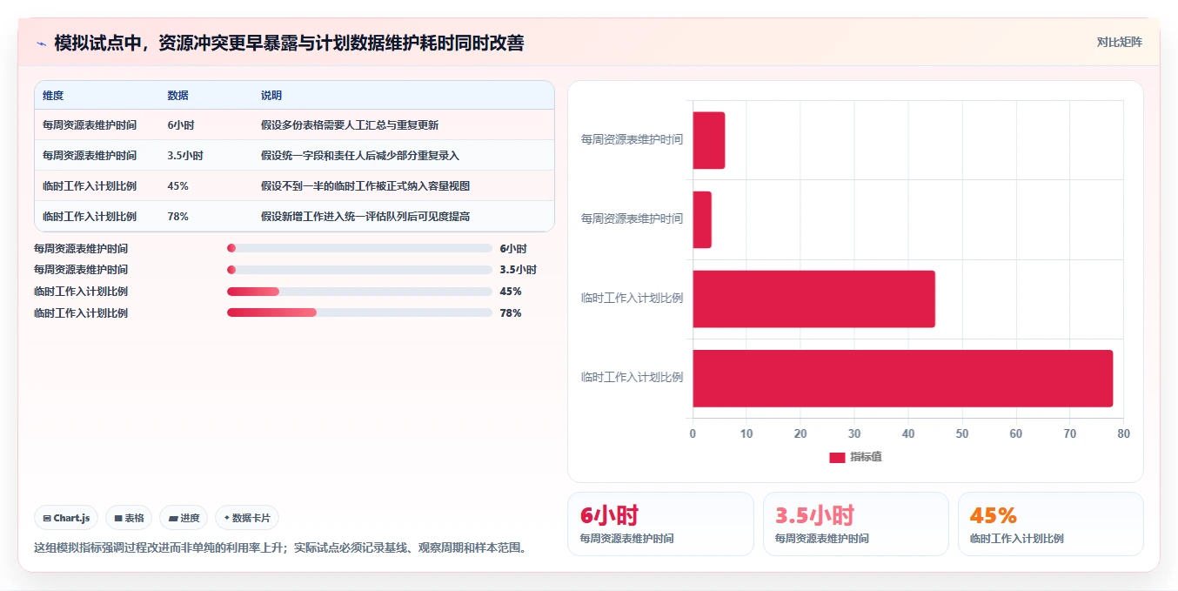Toggle the 指标值 legend label
Viewport: 1178px width, 591px height.
click(866, 457)
